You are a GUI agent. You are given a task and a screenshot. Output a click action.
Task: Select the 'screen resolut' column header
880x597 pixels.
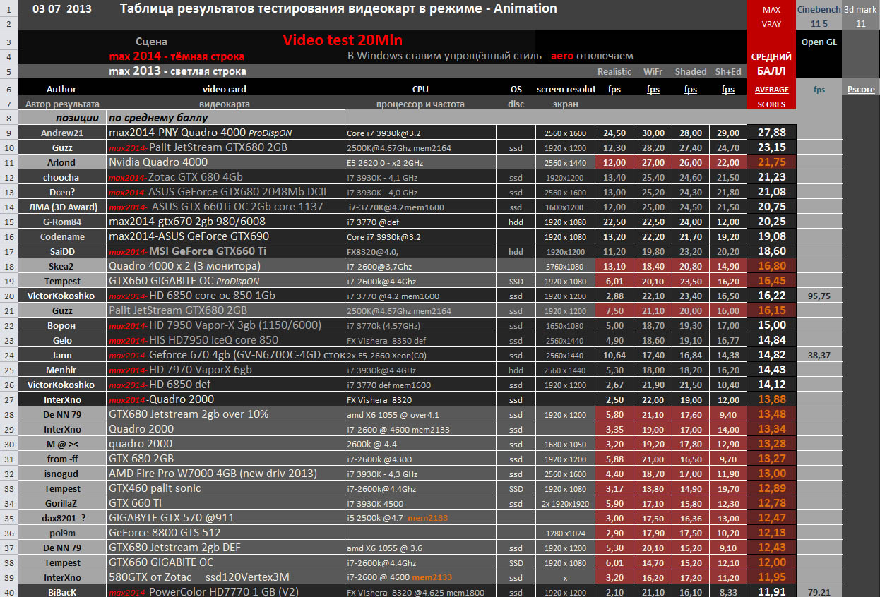click(565, 90)
